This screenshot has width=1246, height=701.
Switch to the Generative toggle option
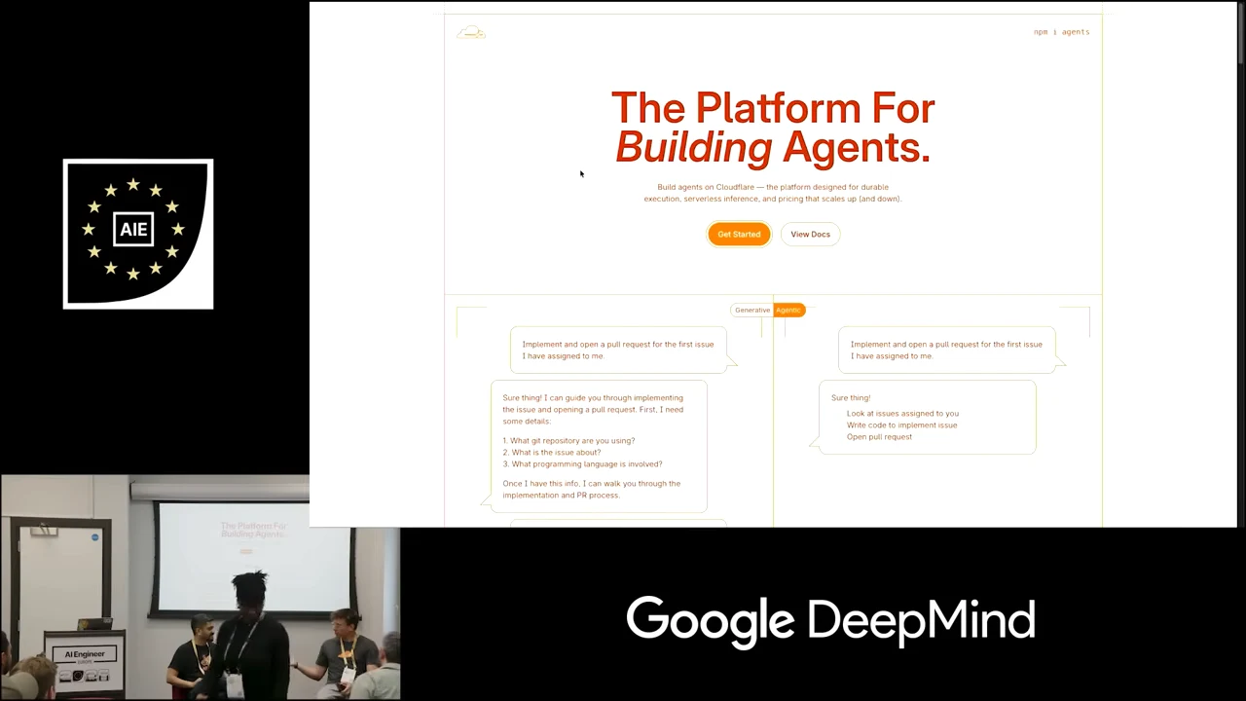point(751,310)
